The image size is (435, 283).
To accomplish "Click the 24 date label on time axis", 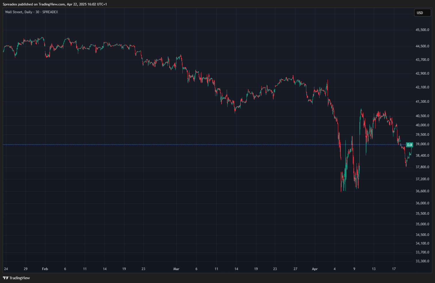I will click(x=6, y=269).
